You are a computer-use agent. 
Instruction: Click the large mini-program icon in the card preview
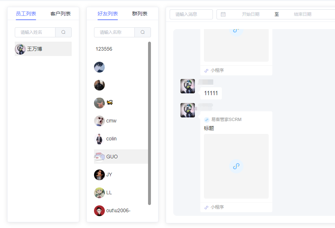[x=236, y=166]
